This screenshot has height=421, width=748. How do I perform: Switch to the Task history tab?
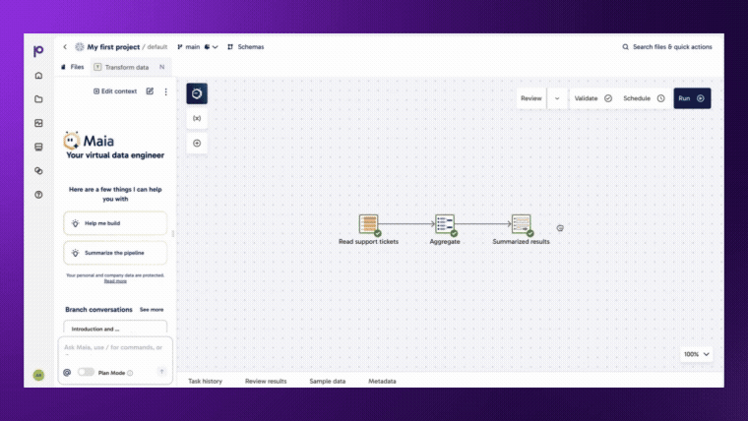(205, 381)
